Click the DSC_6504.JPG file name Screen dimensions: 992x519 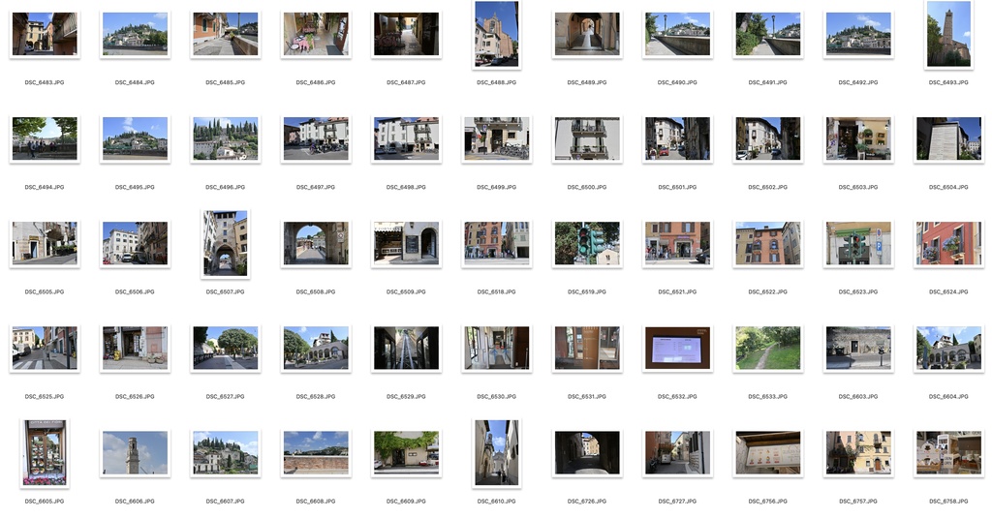[x=948, y=187]
